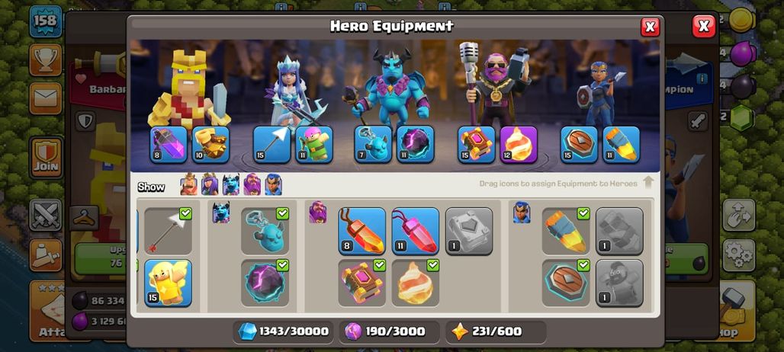Select the level 15 yellow Healer Puppet equipment
Viewport: 784px width, 352px height.
168,283
